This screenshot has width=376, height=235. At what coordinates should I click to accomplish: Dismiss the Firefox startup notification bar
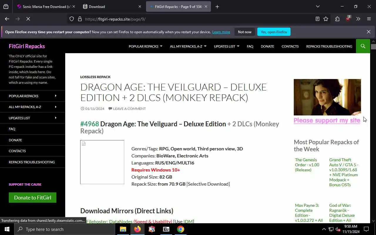pos(369,32)
